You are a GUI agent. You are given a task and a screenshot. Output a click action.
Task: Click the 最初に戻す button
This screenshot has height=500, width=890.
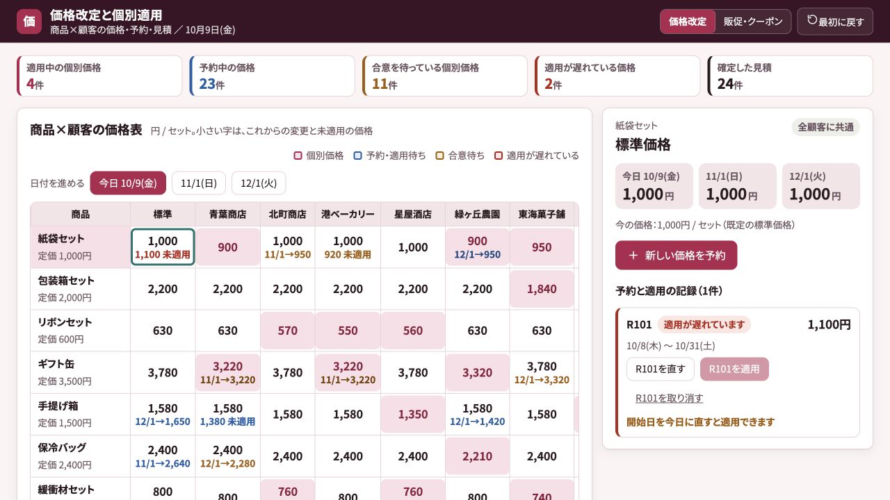[835, 22]
